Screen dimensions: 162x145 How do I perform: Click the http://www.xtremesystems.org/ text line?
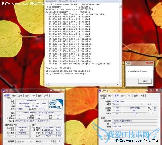[66, 73]
